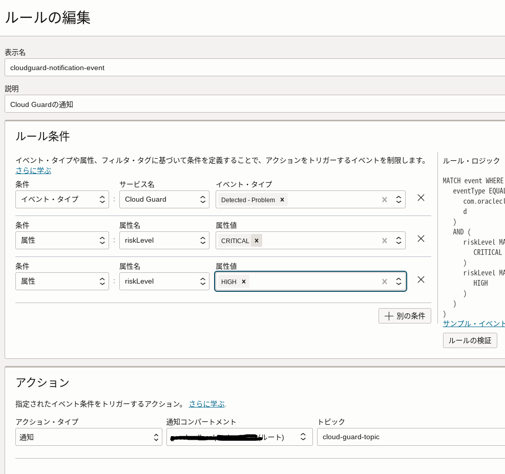This screenshot has height=474, width=505.
Task: Click the plus icon on 別の条件 button
Action: [389, 316]
